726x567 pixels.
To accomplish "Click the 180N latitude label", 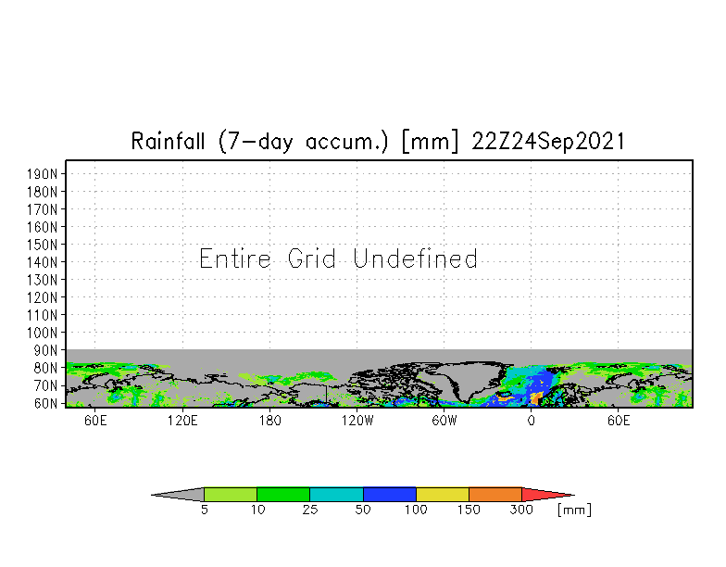I will [43, 192].
